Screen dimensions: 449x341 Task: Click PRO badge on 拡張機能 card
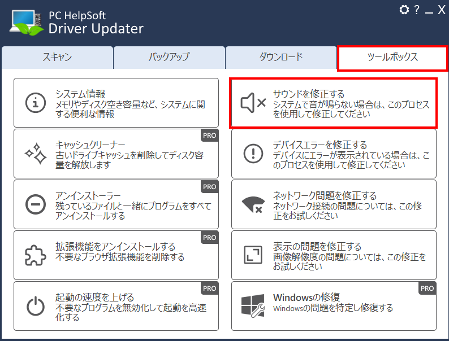click(210, 238)
